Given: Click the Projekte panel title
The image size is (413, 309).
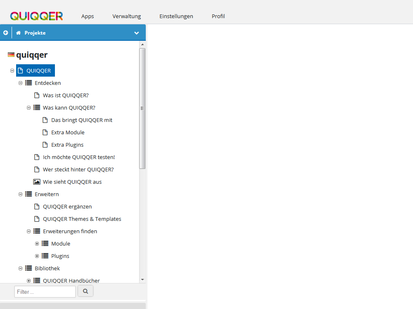Looking at the screenshot, I should 35,33.
